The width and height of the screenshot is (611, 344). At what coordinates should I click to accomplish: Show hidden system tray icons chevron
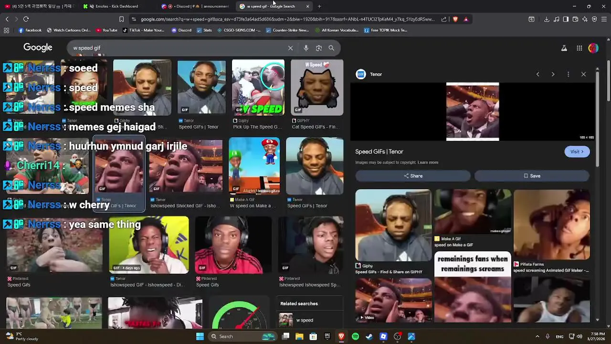point(537,336)
